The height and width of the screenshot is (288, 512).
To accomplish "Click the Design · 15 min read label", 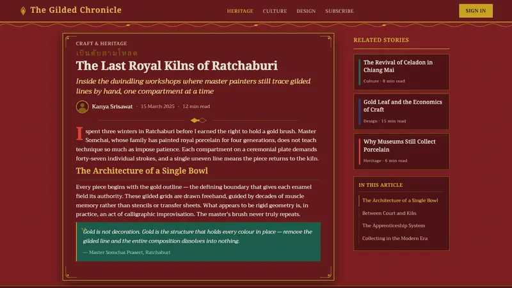I will click(385, 121).
